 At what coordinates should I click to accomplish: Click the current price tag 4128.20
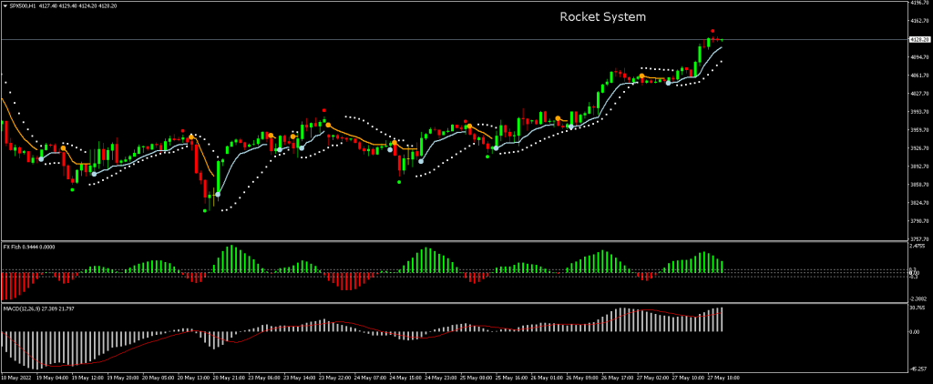click(x=918, y=40)
